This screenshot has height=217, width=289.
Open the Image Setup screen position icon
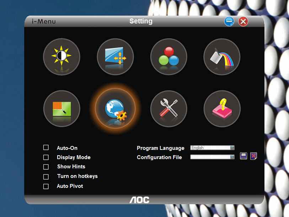click(116, 57)
